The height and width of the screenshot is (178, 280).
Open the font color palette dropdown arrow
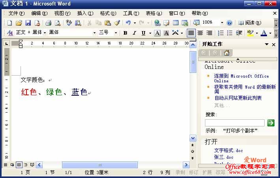270,33
